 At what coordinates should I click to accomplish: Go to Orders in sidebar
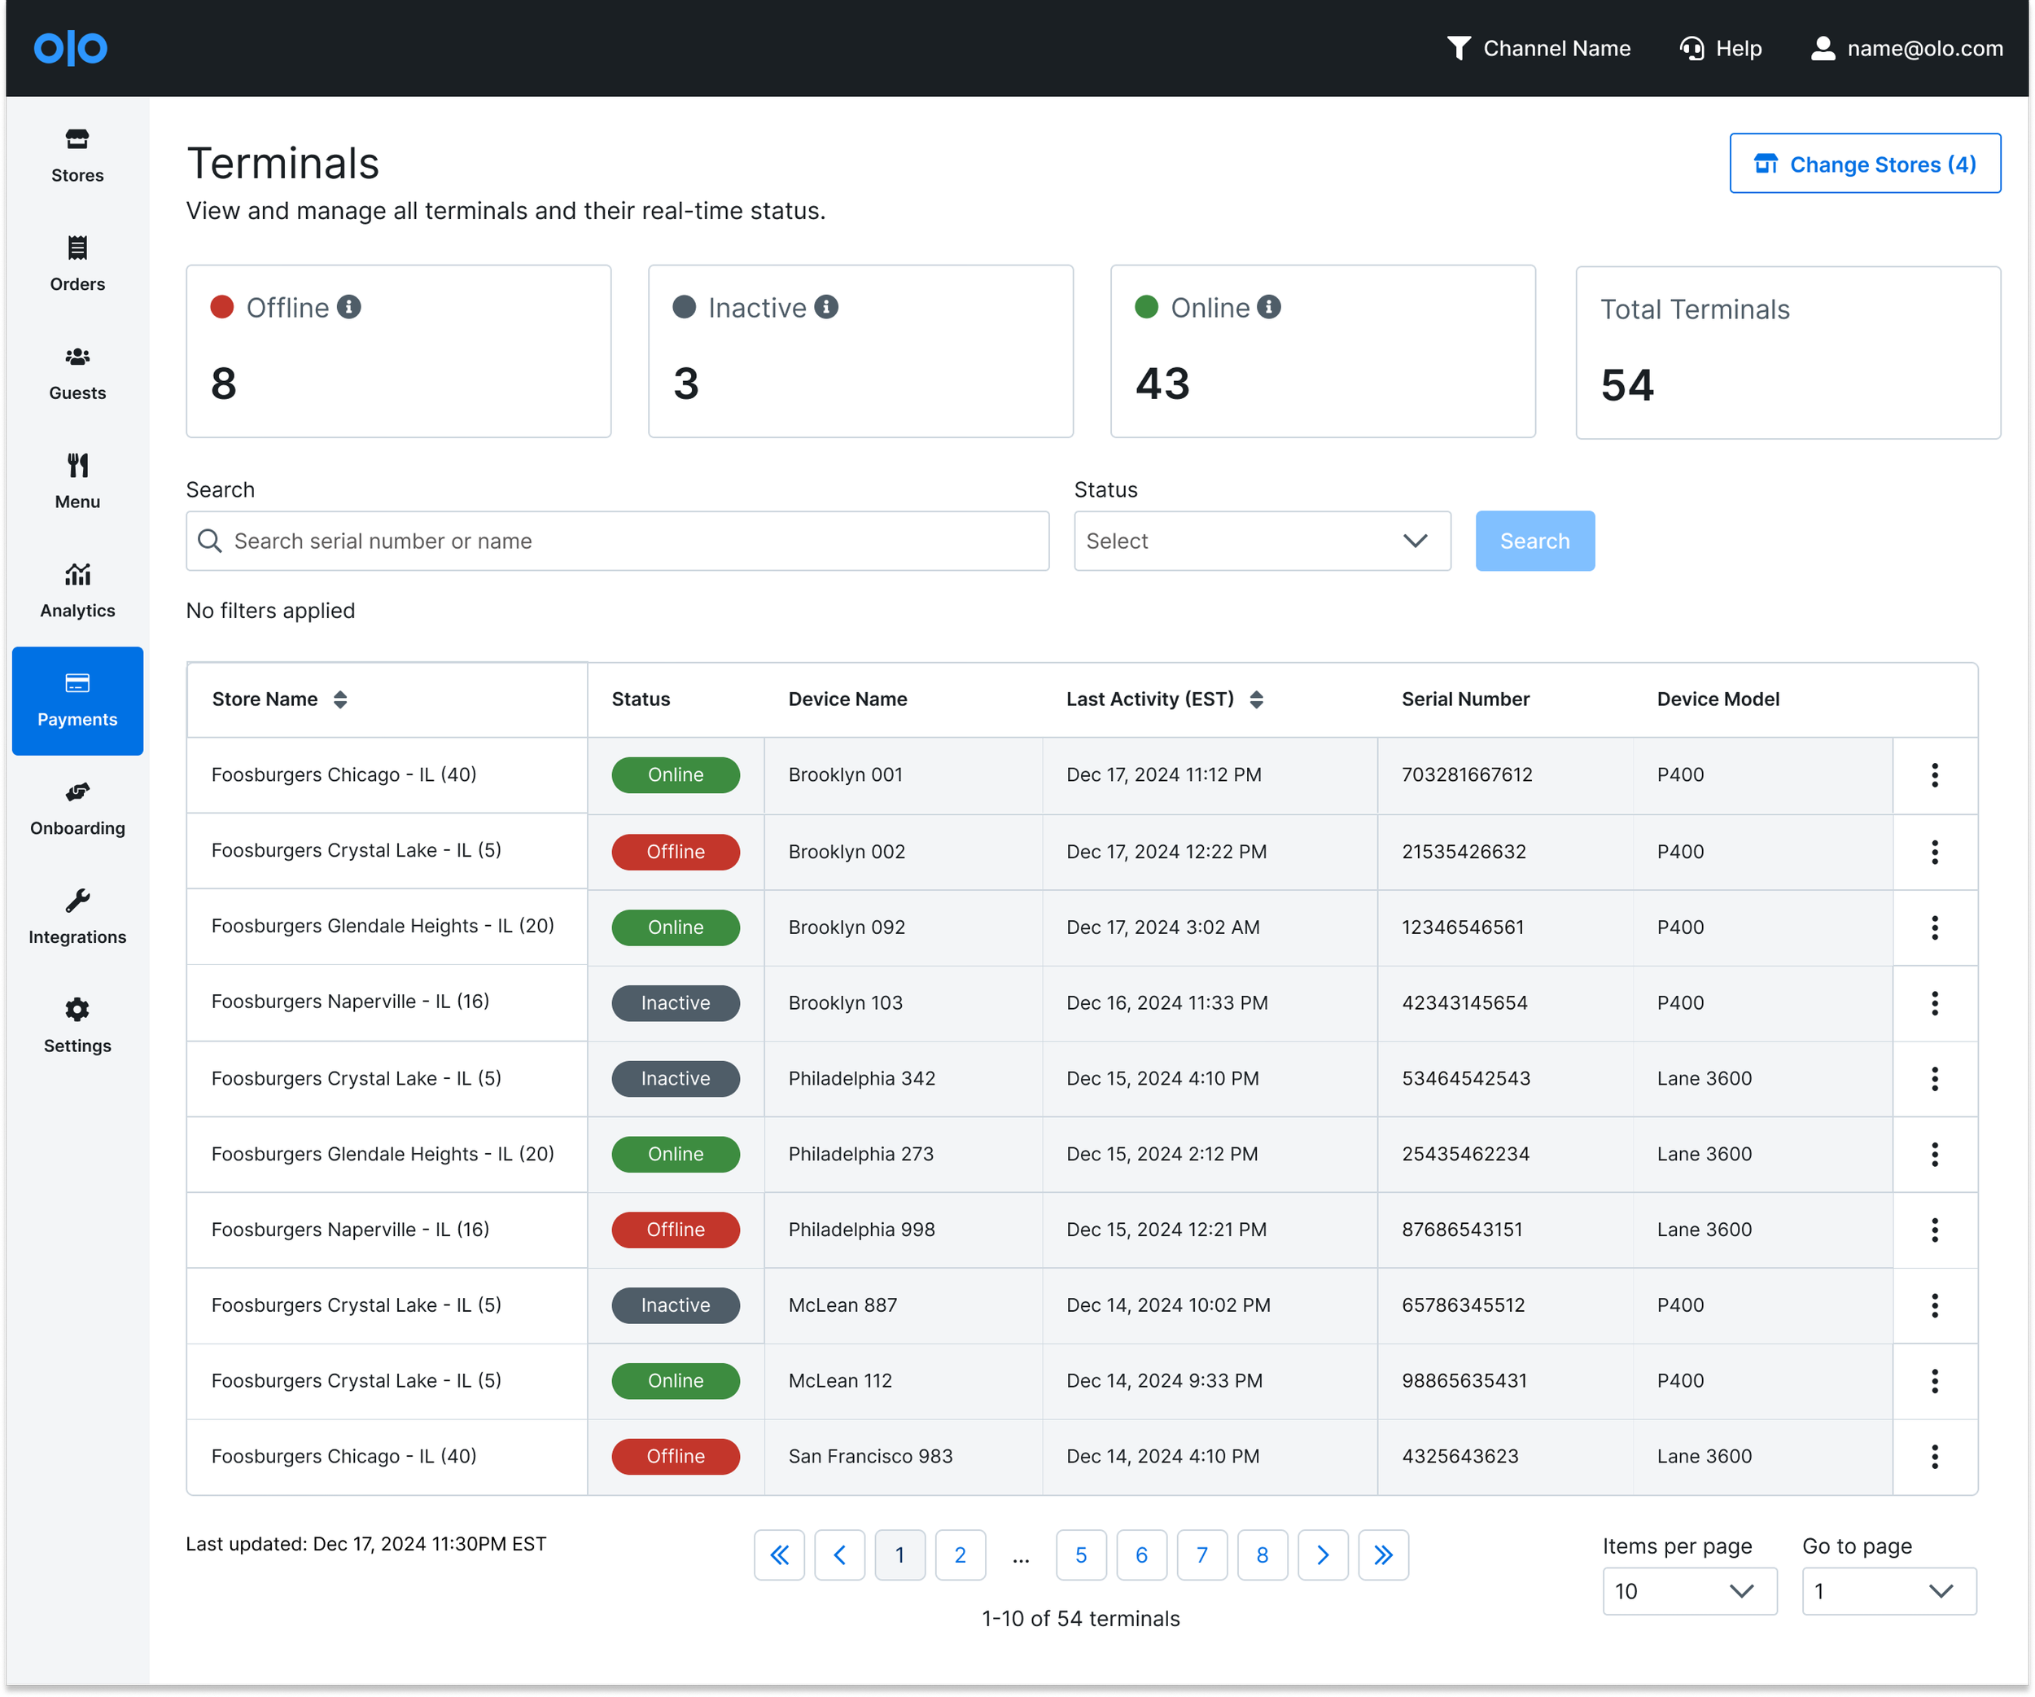[x=77, y=264]
